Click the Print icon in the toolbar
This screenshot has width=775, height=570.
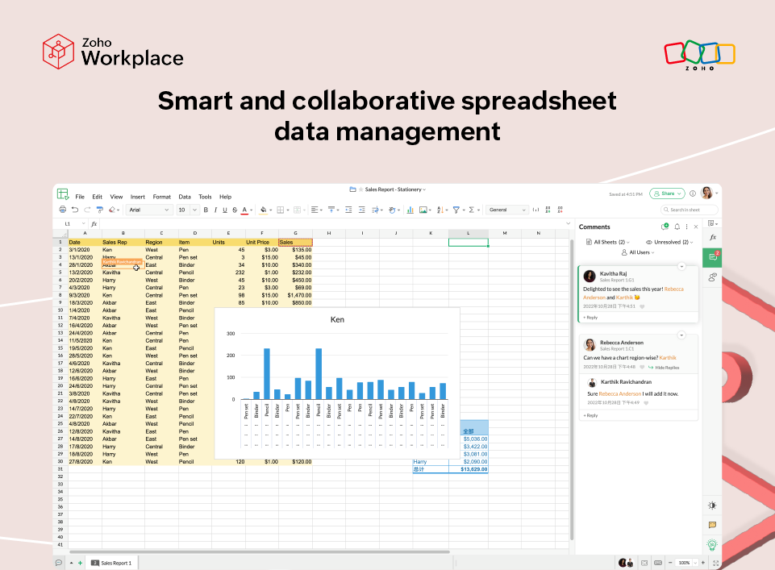point(62,209)
